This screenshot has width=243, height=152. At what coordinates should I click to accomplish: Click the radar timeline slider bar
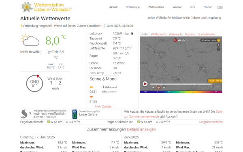pos(181,84)
